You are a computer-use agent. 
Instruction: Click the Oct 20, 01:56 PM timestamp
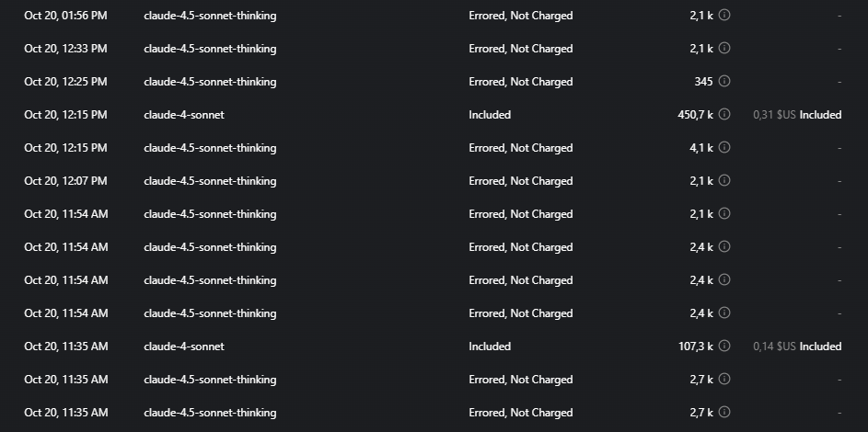pos(65,16)
